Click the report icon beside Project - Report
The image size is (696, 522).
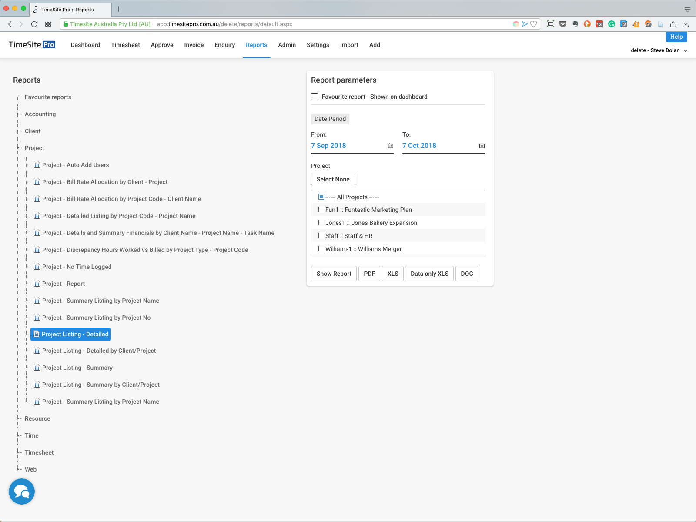tap(37, 284)
